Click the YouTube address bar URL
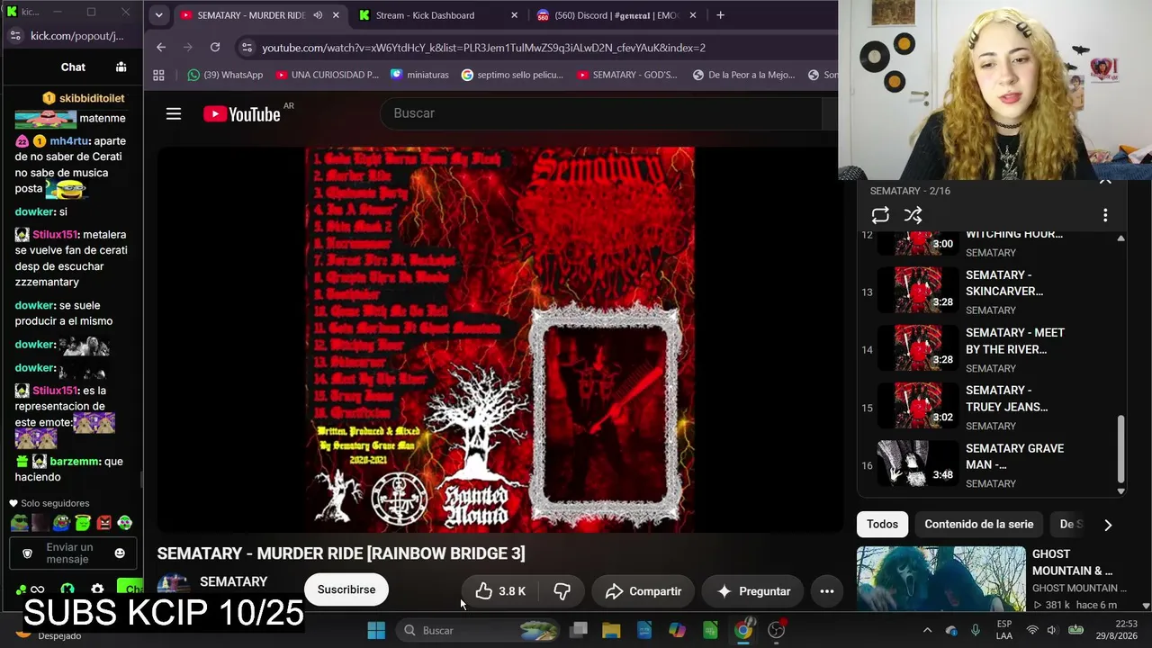Image resolution: width=1152 pixels, height=648 pixels. click(x=483, y=48)
